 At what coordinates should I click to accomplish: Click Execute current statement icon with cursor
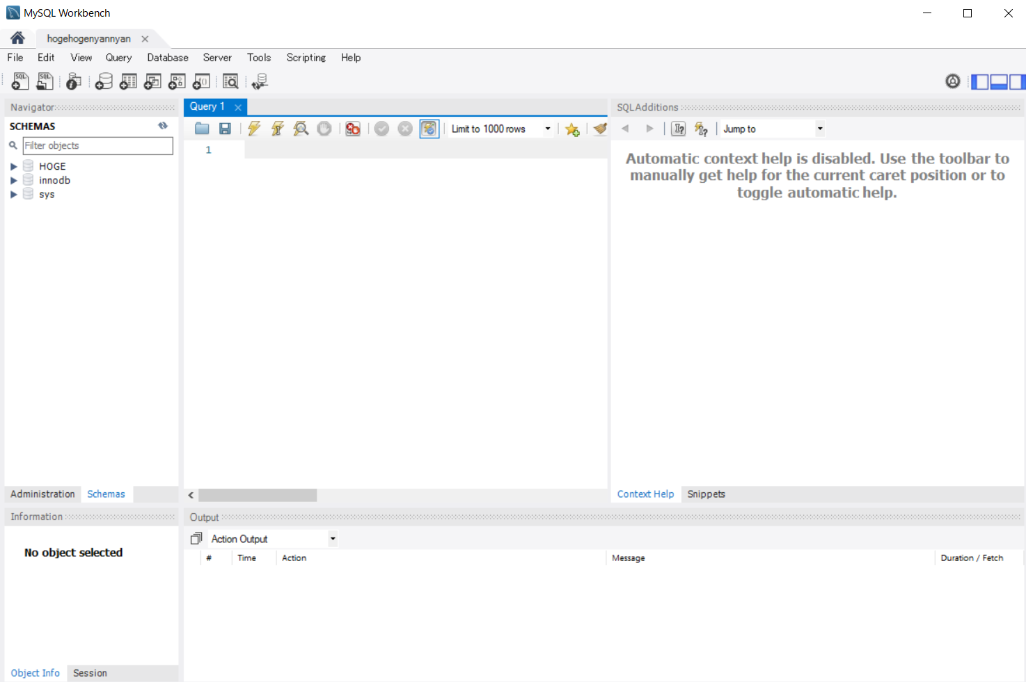tap(278, 129)
